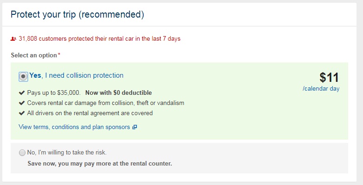Click the "Save now, you may pay more" text
Screen dimensions: 363x185
click(99, 163)
